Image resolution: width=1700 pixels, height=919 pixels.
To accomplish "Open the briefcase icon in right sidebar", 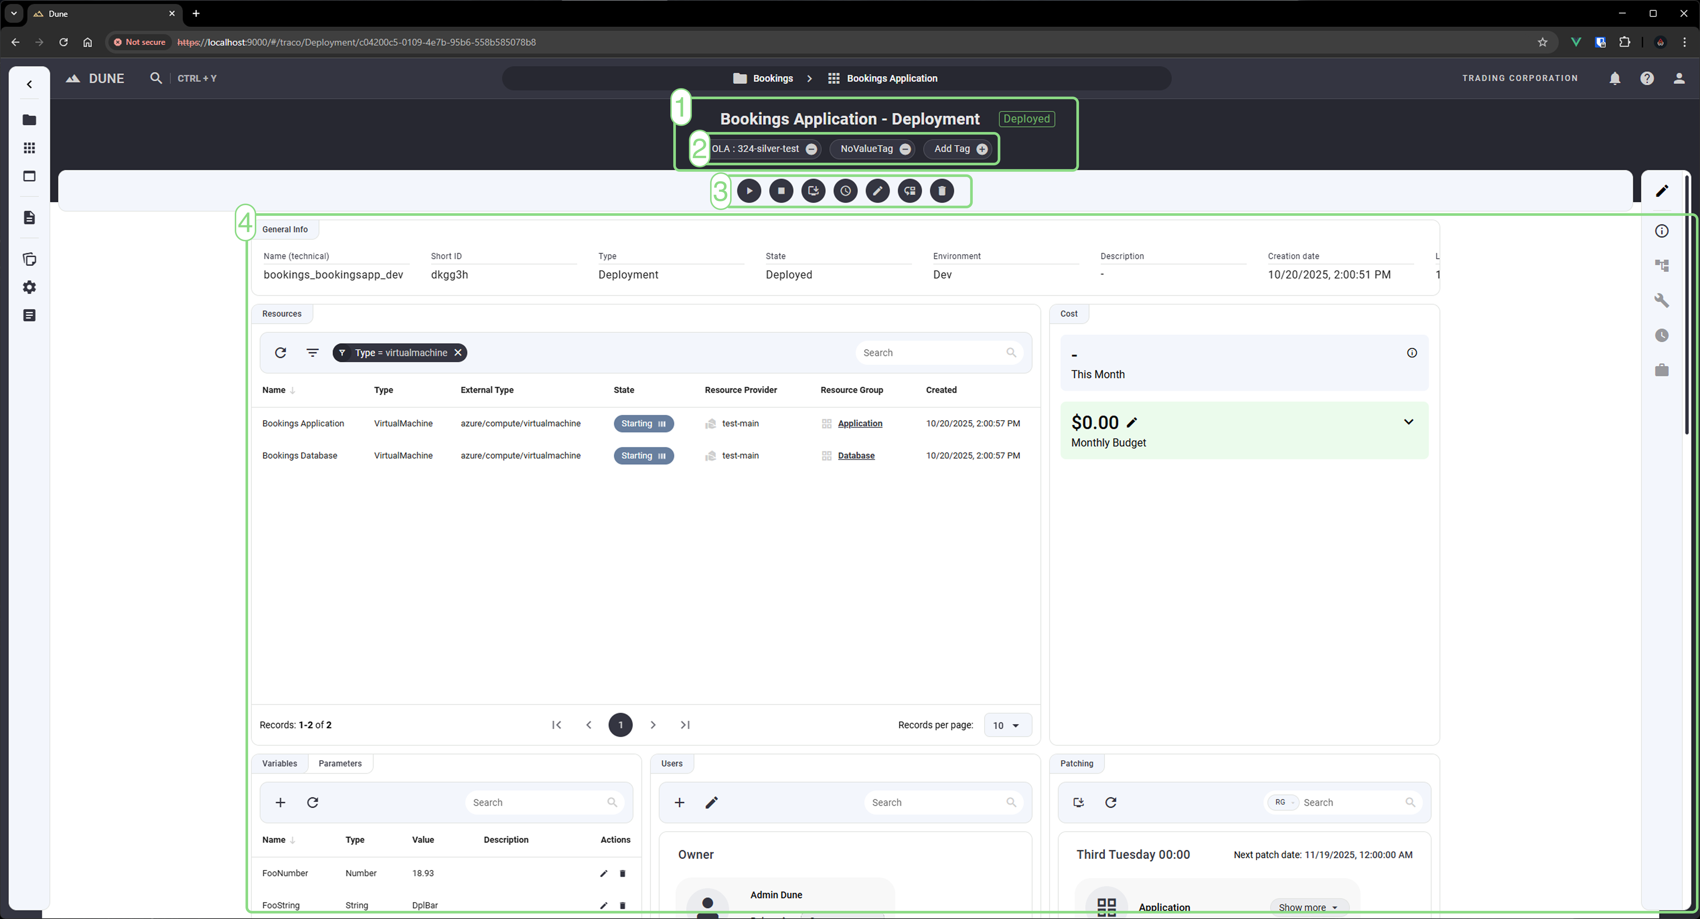I will pos(1662,370).
